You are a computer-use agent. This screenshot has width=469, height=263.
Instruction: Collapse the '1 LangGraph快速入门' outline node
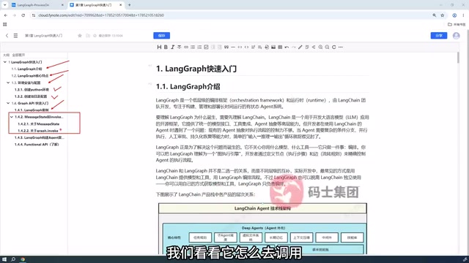[x=5, y=62]
